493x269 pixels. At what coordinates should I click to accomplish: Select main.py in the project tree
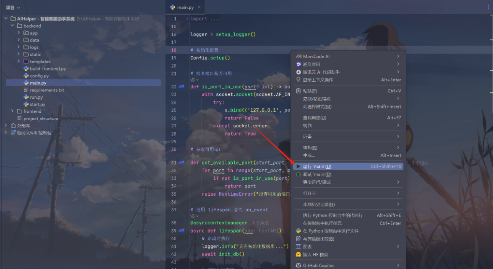pyautogui.click(x=83, y=83)
